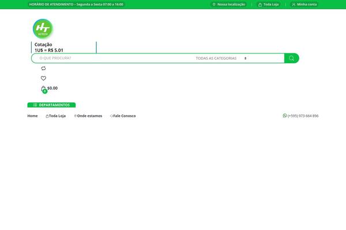Click the WhatsApp icon beside phone number
The height and width of the screenshot is (230, 346).
tap(285, 116)
